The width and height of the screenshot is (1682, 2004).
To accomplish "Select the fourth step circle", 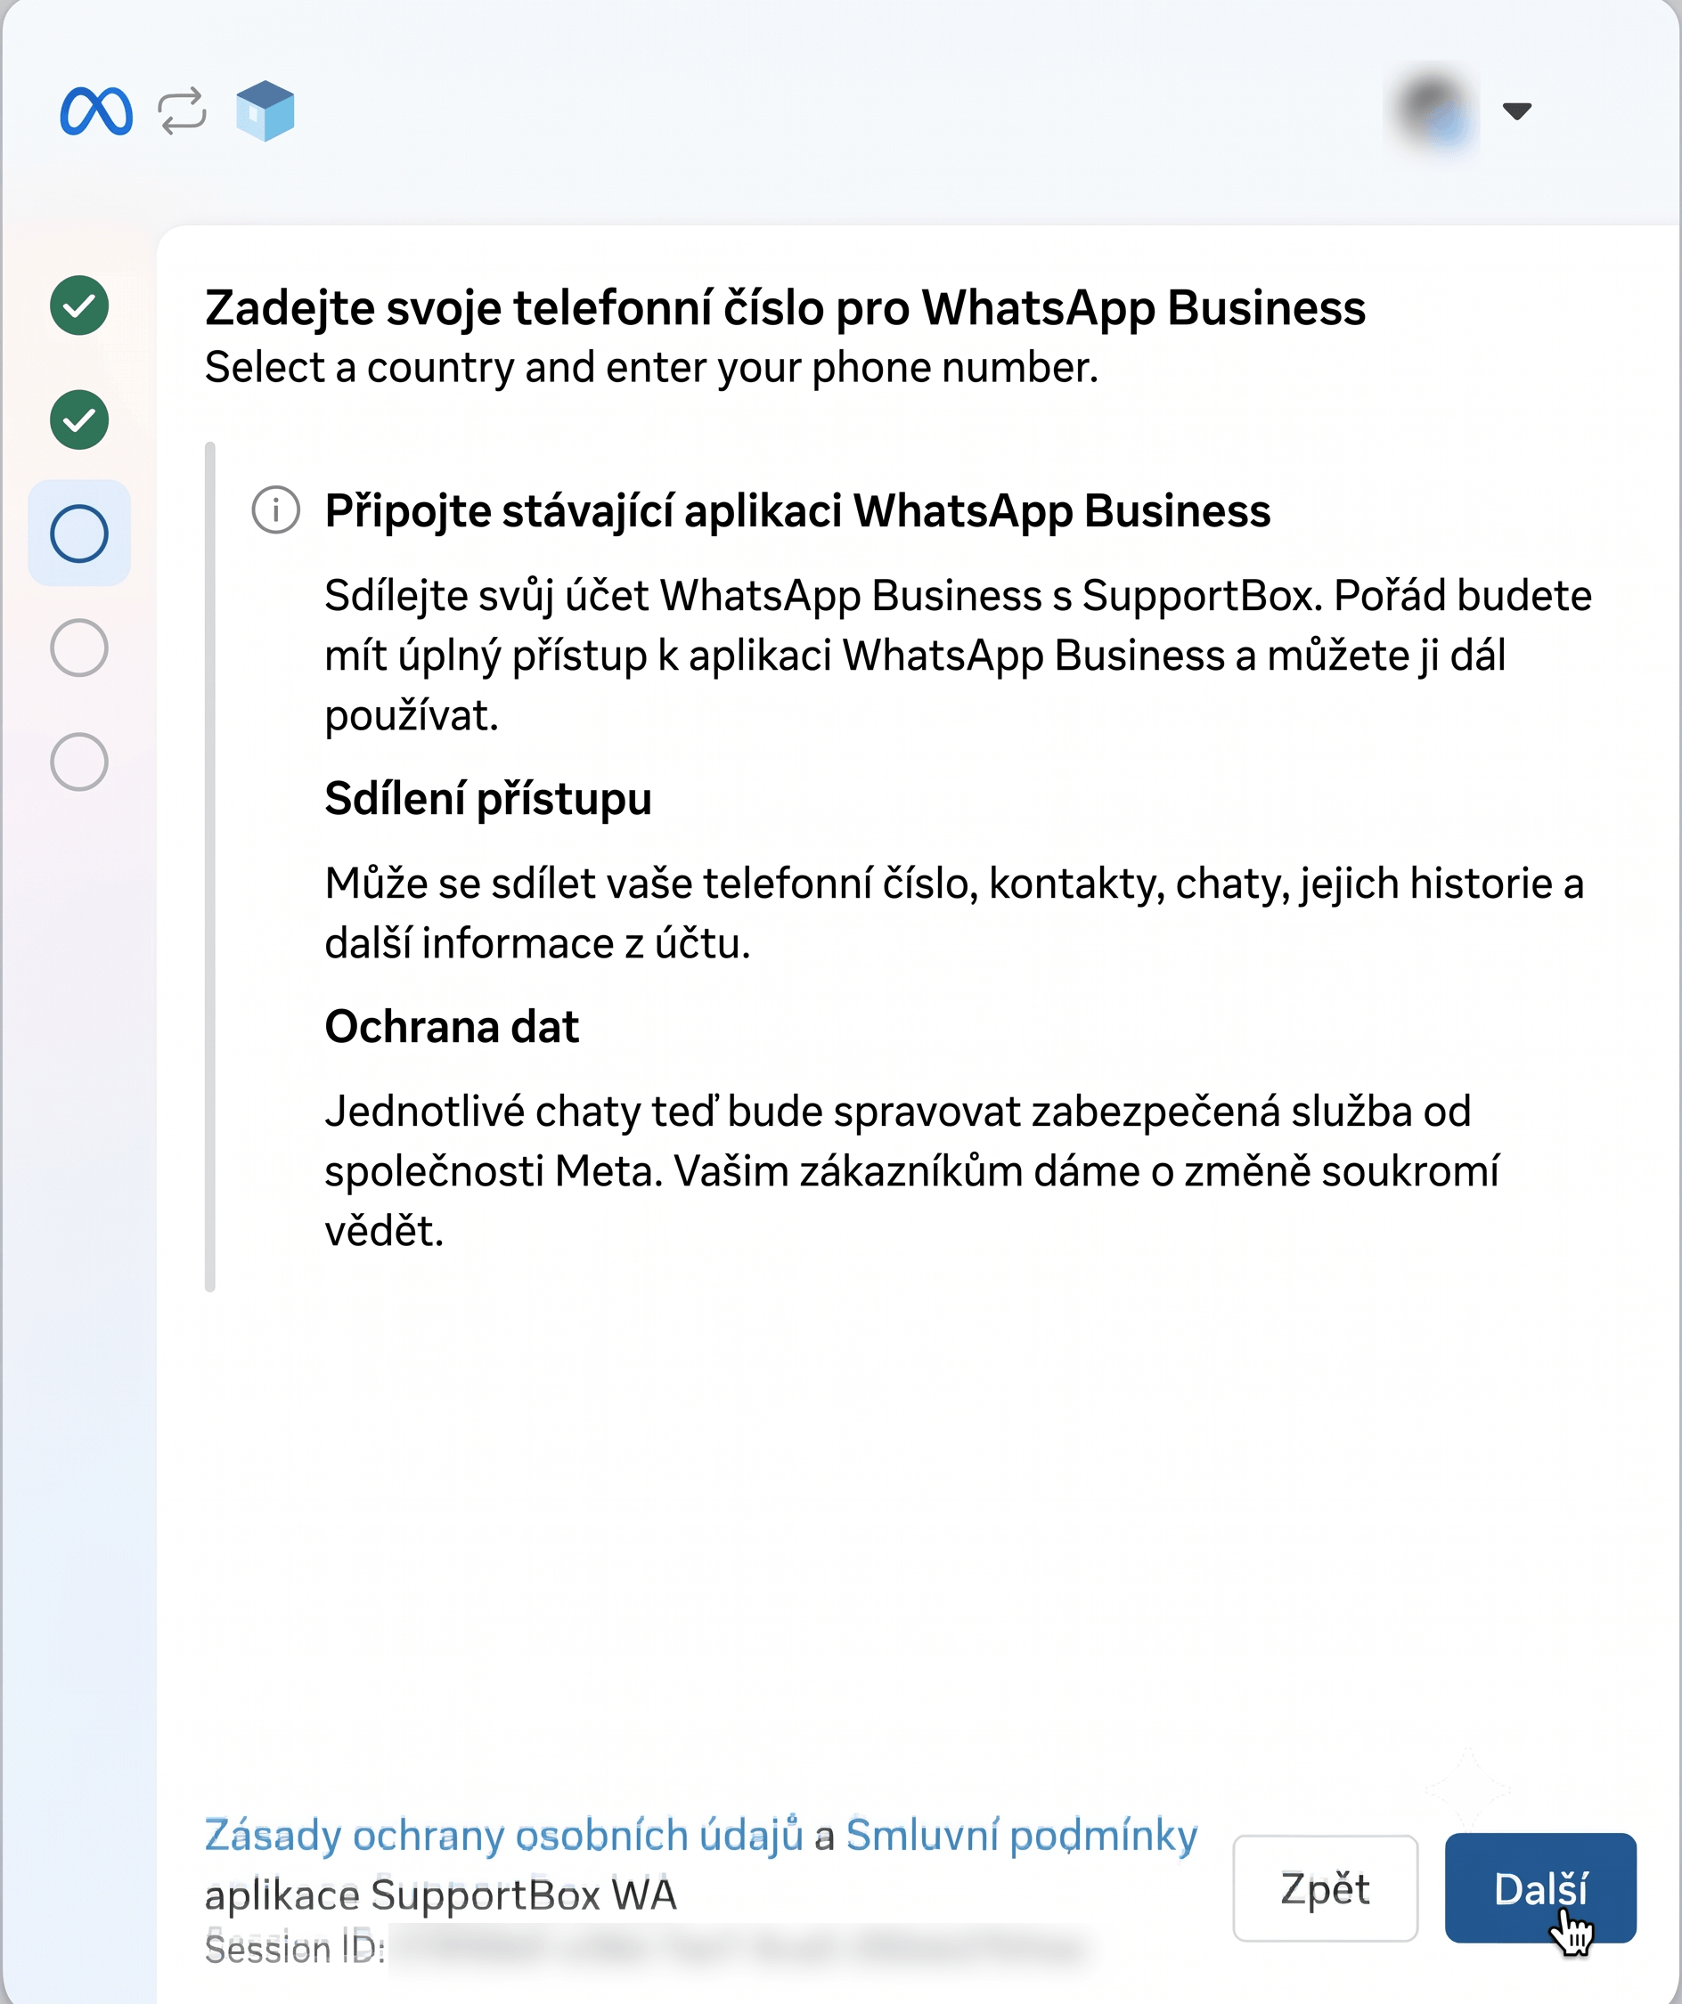I will 79,648.
